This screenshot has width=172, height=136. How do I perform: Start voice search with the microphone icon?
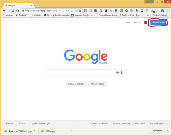[122, 73]
